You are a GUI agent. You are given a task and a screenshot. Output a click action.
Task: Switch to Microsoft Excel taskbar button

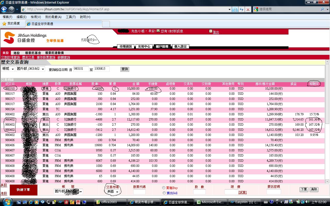click(x=211, y=202)
